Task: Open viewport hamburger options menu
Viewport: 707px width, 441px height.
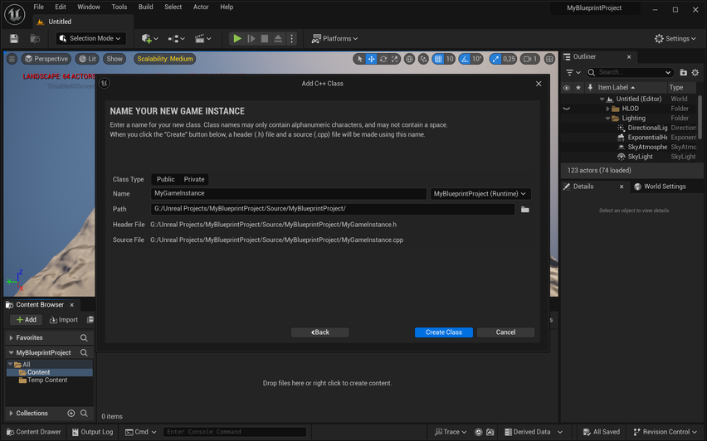Action: pos(12,59)
